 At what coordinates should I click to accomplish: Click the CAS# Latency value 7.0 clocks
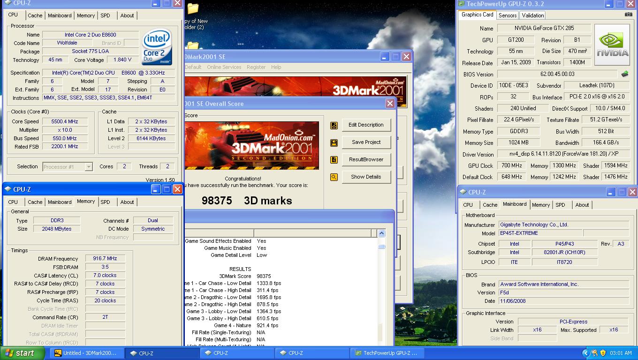pyautogui.click(x=105, y=276)
